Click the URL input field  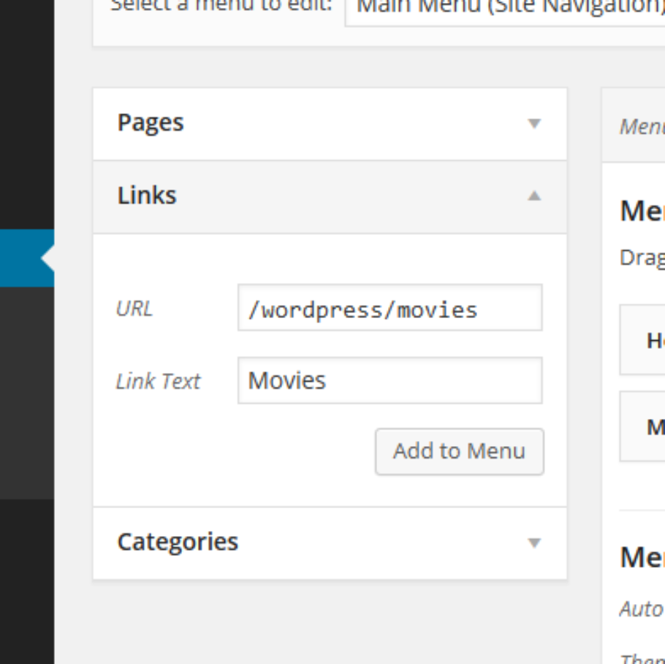(389, 308)
